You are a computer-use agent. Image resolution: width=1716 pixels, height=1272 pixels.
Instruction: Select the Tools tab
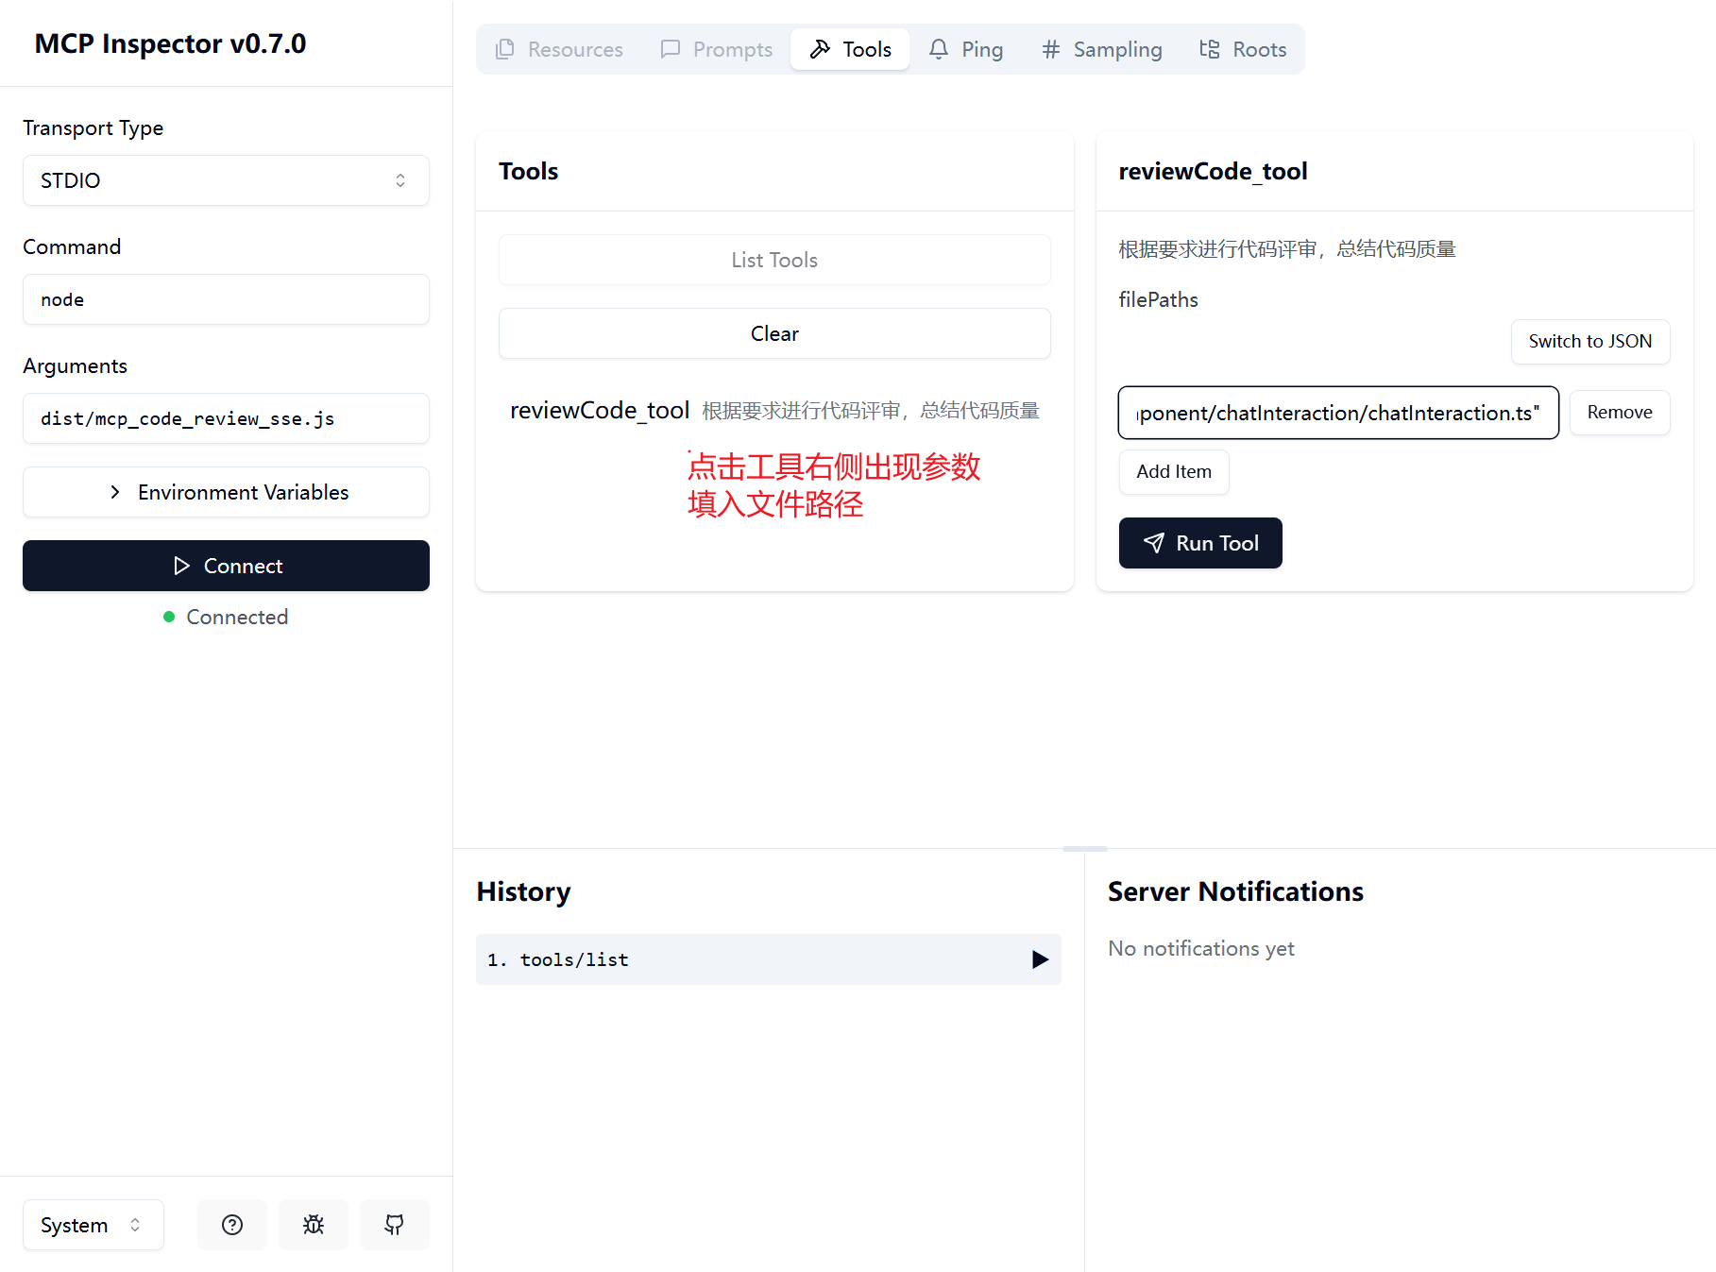tap(850, 49)
